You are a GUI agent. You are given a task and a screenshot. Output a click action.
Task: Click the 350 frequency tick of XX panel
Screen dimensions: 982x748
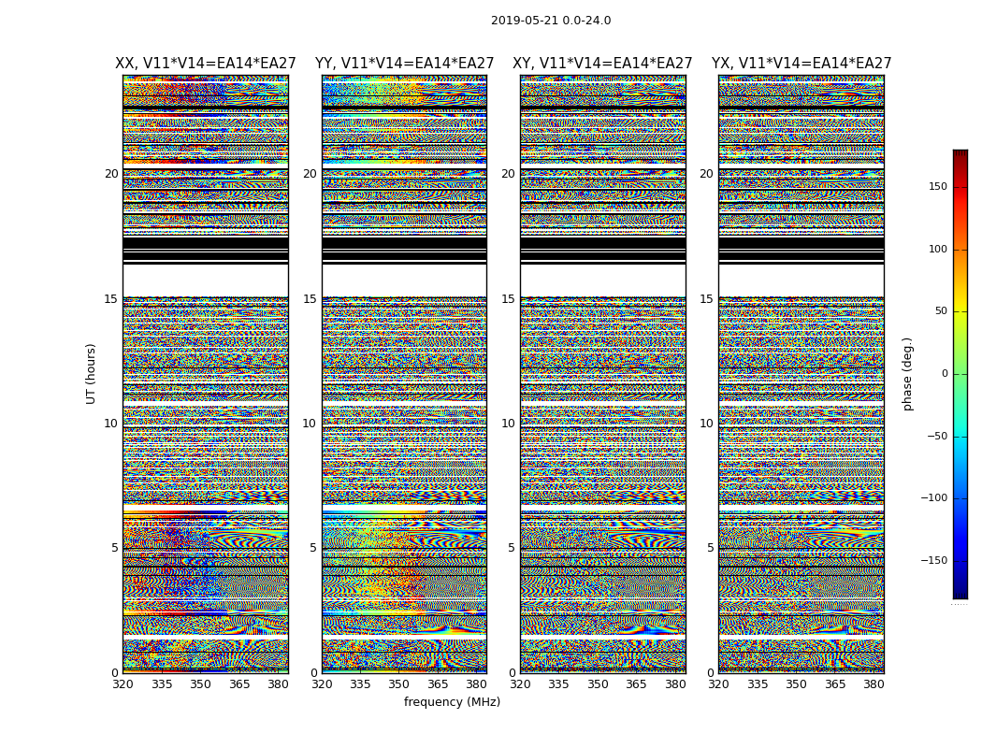tap(200, 684)
